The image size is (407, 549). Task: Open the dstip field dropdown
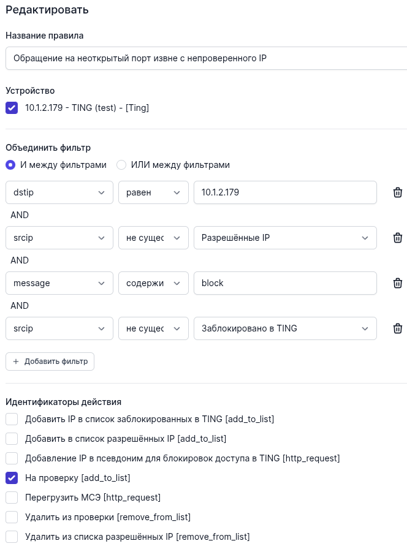(x=59, y=192)
